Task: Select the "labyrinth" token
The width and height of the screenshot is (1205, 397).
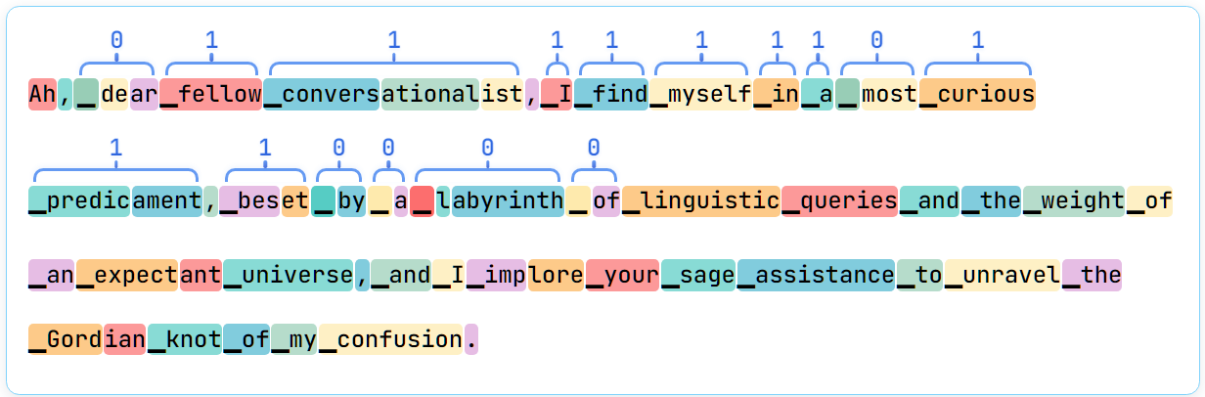Action: pyautogui.click(x=509, y=201)
